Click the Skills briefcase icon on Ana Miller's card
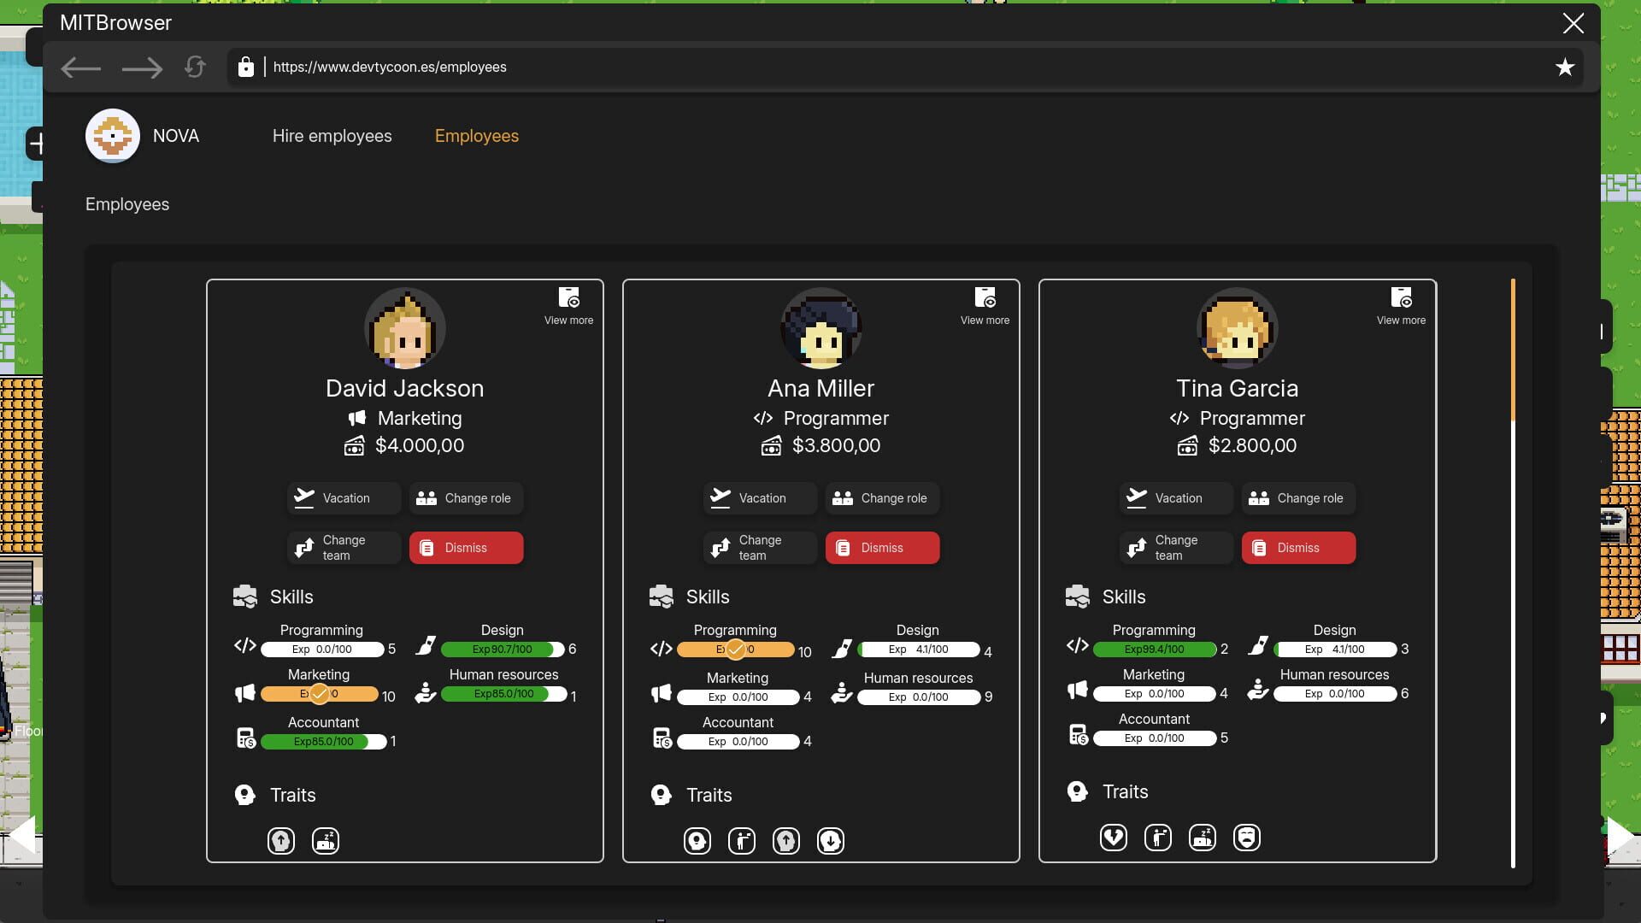Screen dimensions: 1641x923 (x=662, y=597)
